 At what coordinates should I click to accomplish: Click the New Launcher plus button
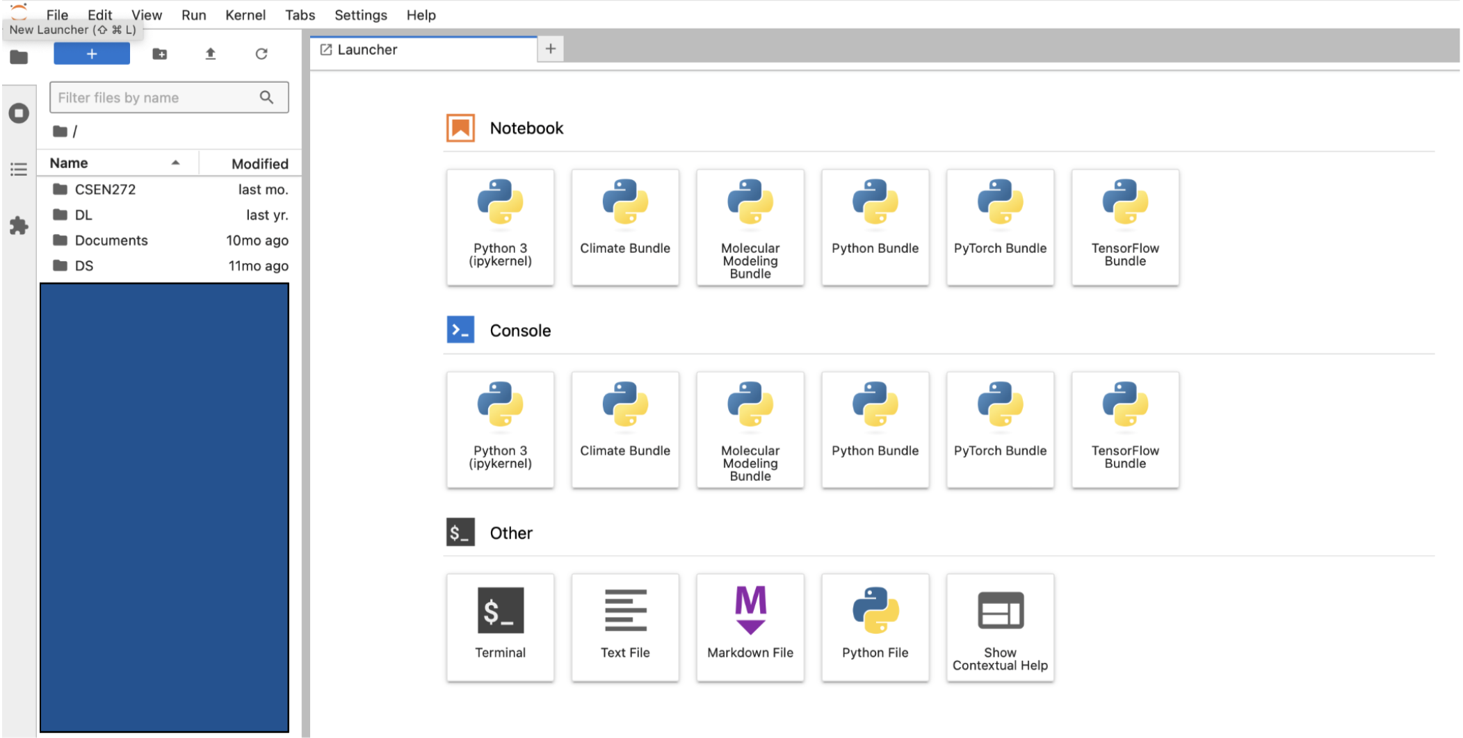91,54
